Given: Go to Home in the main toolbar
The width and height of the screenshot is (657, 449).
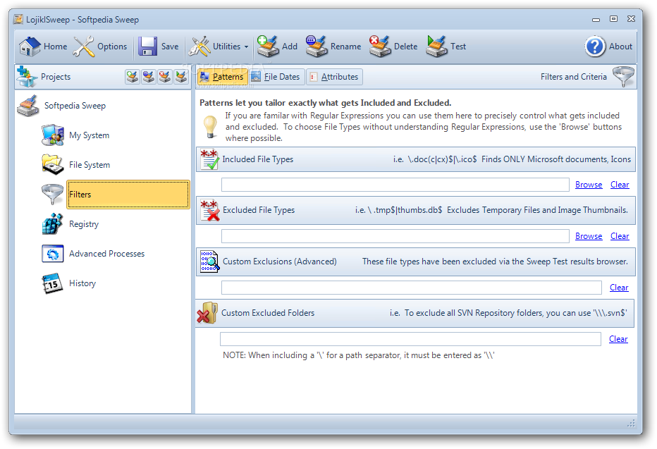Looking at the screenshot, I should click(x=43, y=47).
